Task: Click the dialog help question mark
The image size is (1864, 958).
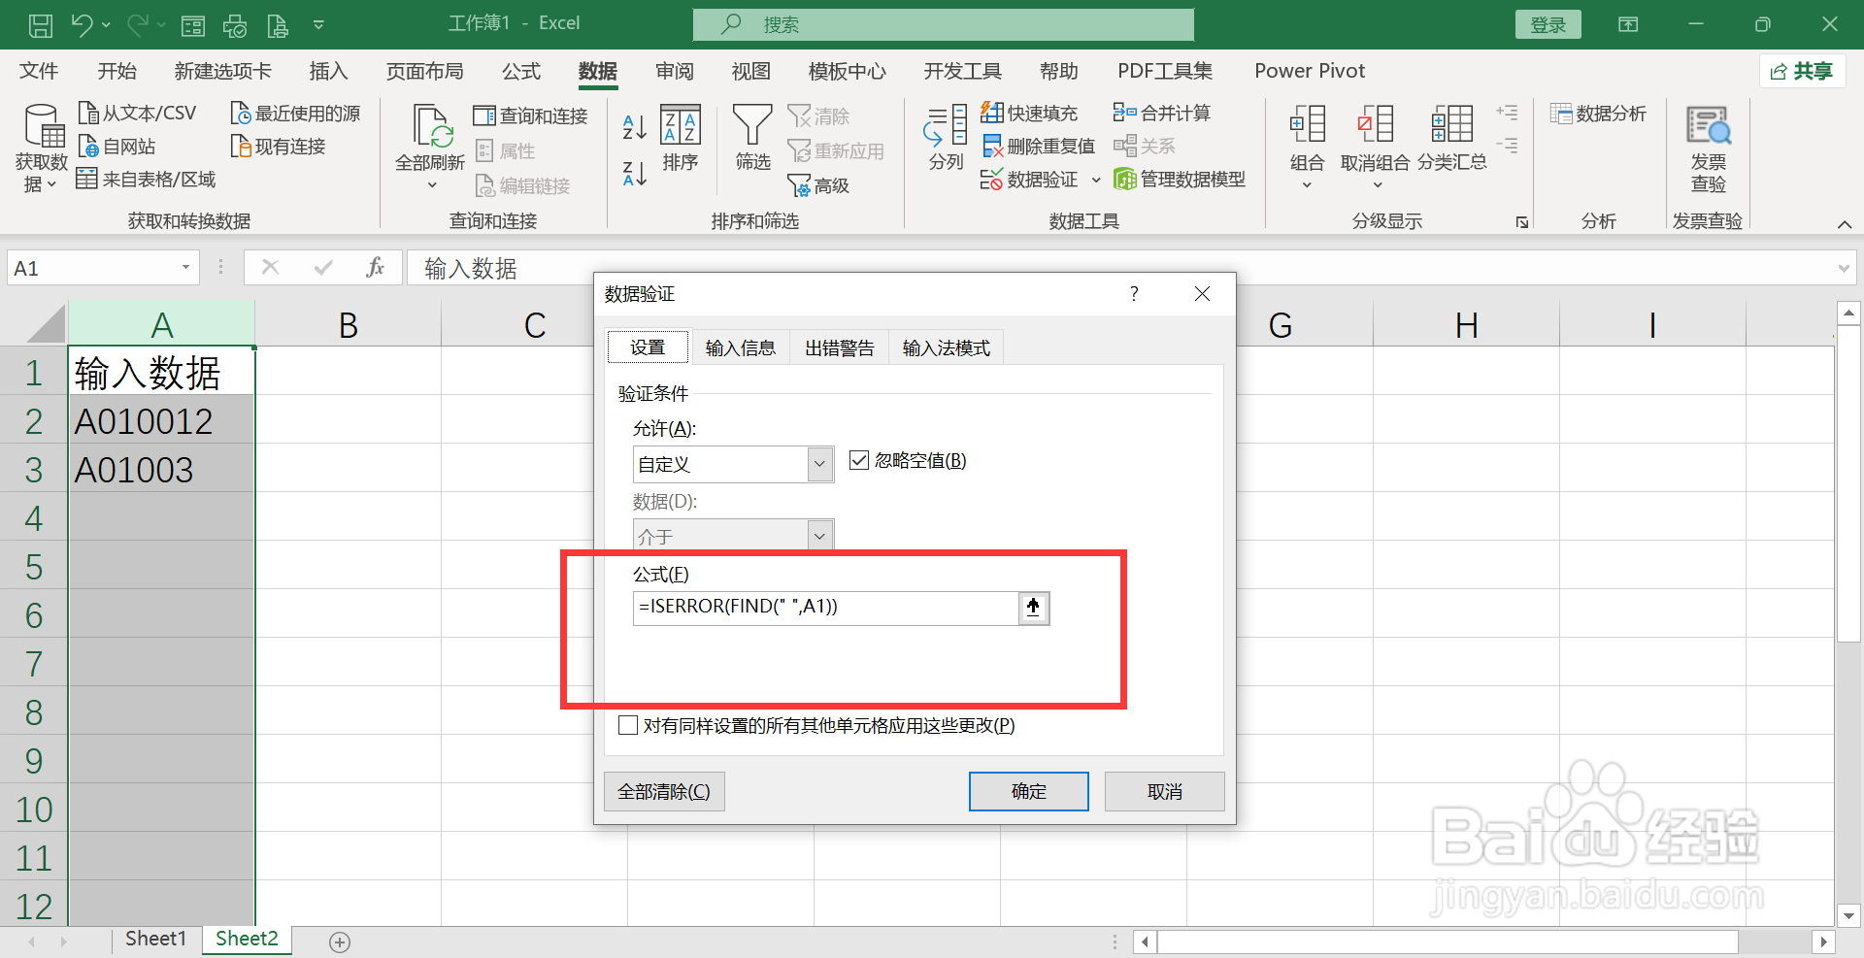Action: 1134,293
